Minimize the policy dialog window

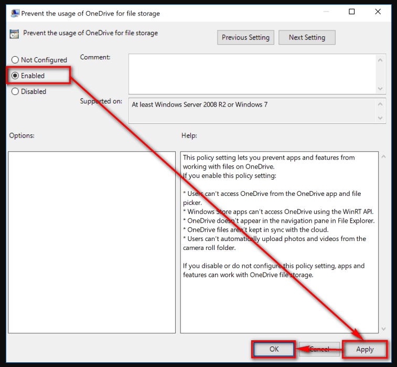[326, 12]
